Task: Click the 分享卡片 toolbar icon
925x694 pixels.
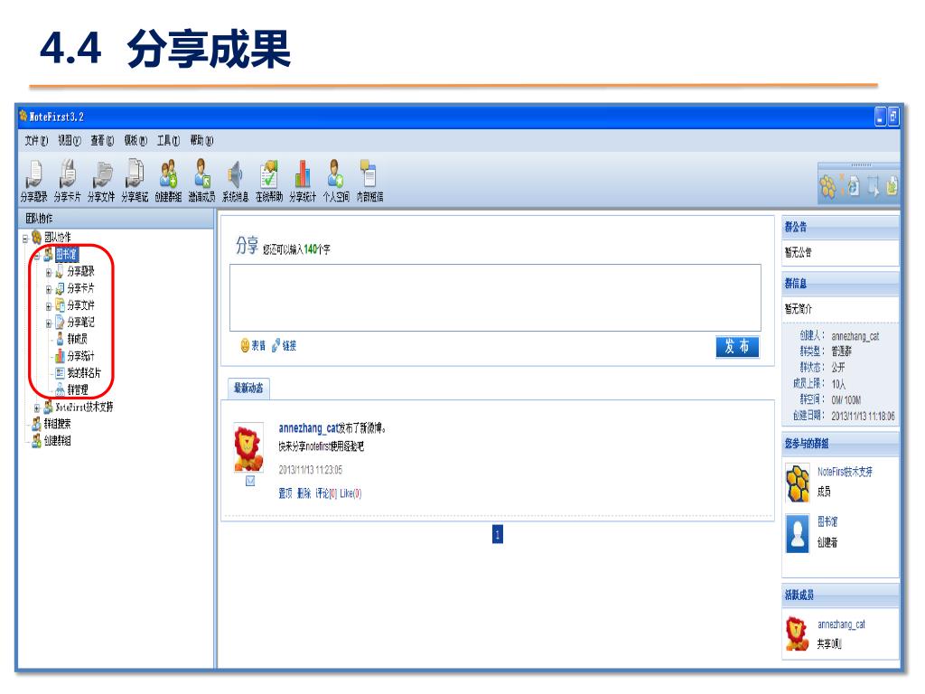Action: (67, 181)
